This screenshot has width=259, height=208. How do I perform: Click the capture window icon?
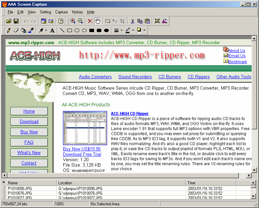pos(44,21)
